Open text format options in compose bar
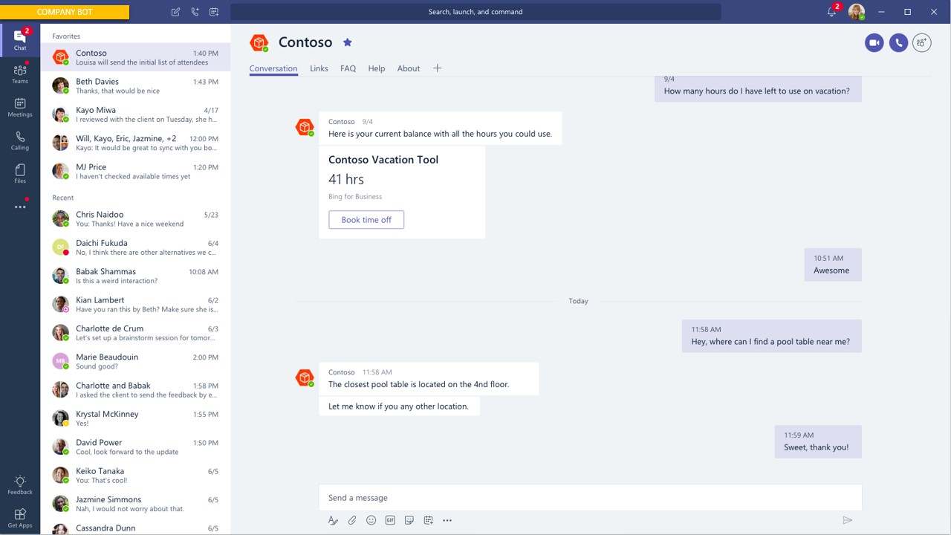 (333, 520)
